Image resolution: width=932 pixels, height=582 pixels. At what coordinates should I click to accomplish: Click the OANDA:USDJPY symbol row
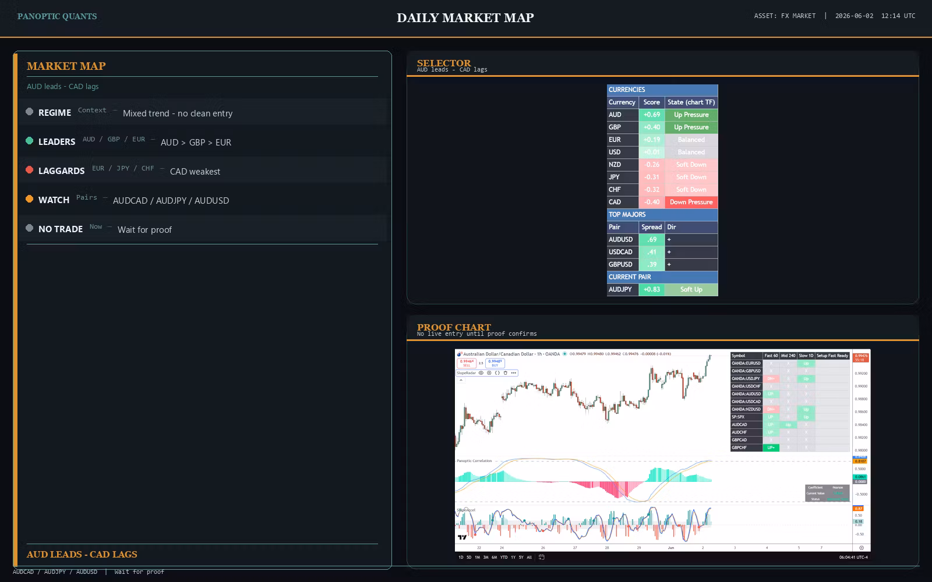tap(790, 378)
